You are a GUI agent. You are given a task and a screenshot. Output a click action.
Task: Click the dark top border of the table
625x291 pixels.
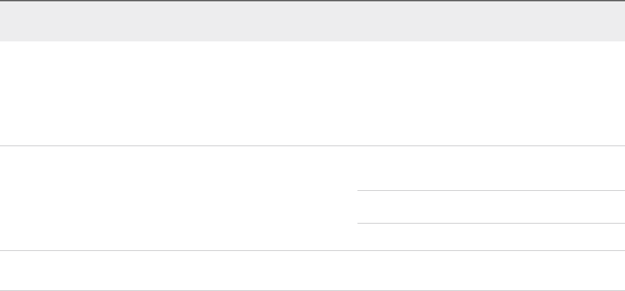312,1
